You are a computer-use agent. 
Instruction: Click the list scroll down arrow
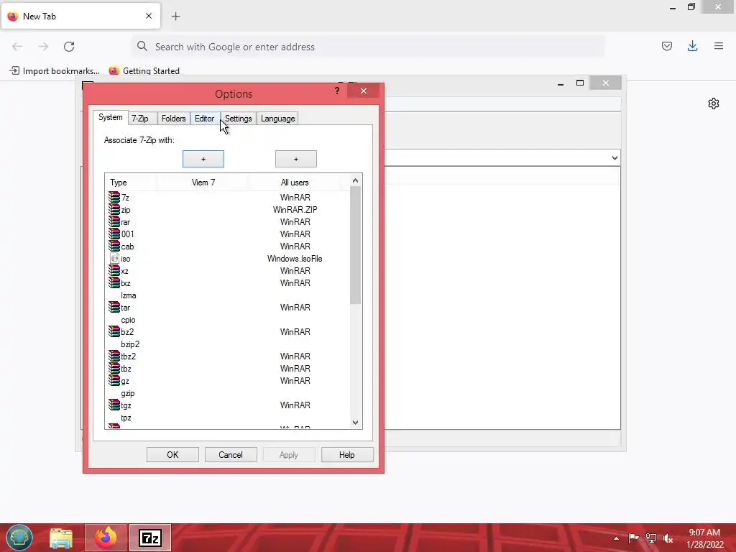coord(355,423)
